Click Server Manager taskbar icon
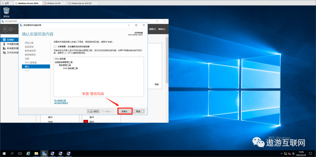Image resolution: width=316 pixels, height=157 pixels. point(44,153)
